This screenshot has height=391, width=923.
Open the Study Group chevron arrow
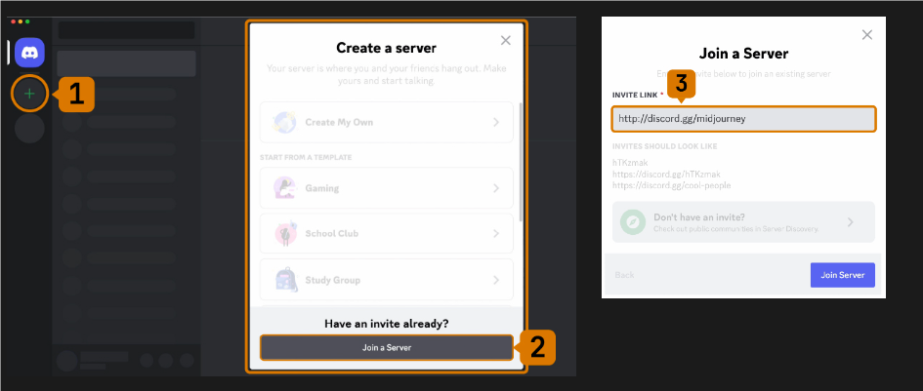tap(496, 280)
